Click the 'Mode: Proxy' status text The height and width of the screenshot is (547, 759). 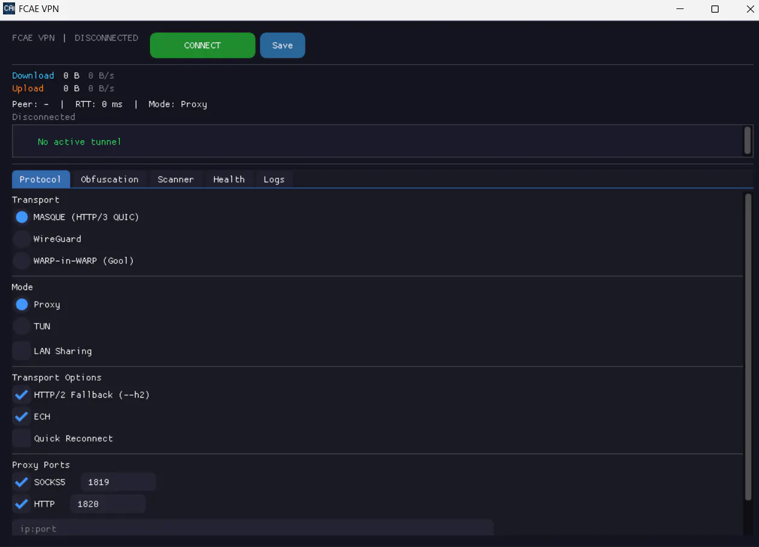click(178, 104)
